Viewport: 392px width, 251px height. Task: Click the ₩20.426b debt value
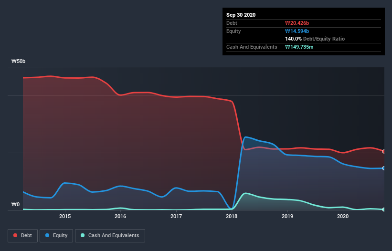(297, 23)
